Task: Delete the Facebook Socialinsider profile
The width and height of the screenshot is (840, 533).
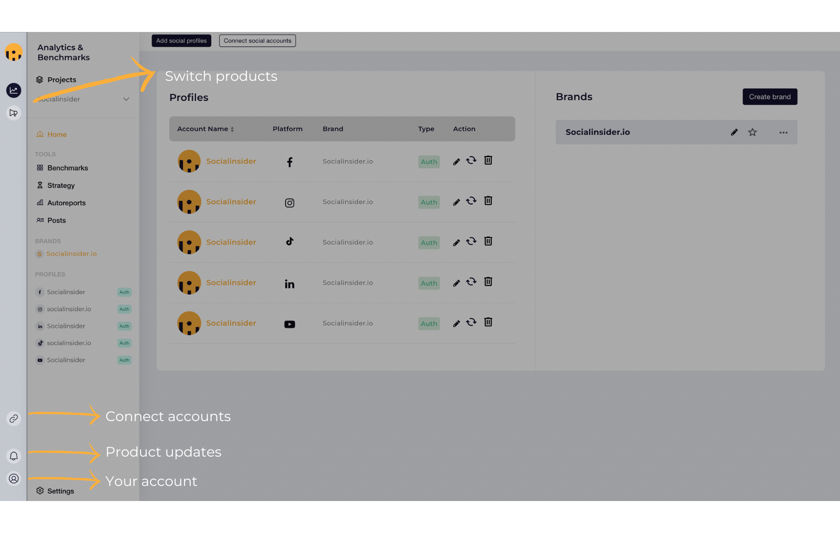Action: click(x=488, y=160)
